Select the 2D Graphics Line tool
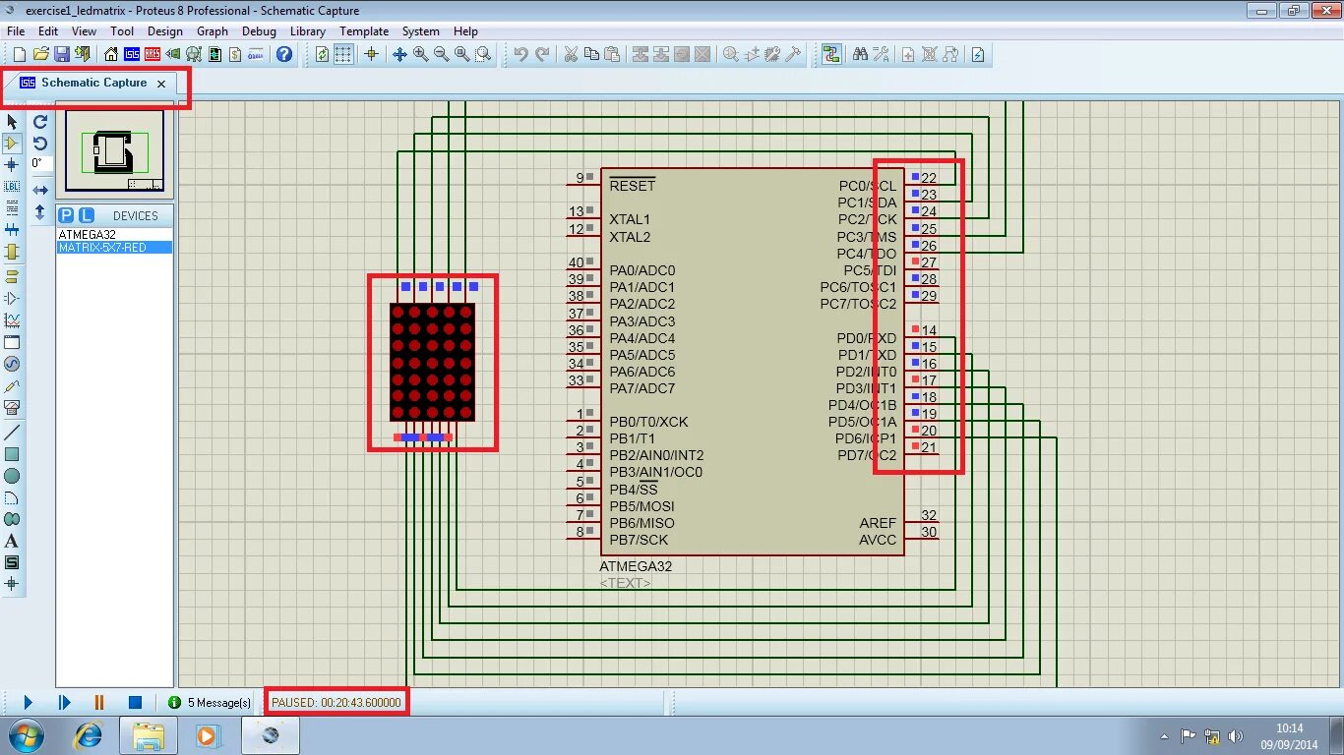 click(12, 433)
